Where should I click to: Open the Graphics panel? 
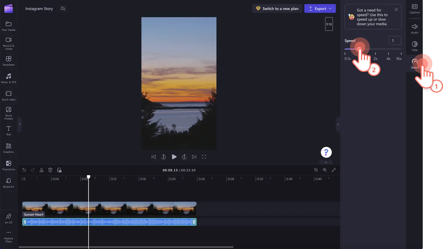(x=8, y=148)
